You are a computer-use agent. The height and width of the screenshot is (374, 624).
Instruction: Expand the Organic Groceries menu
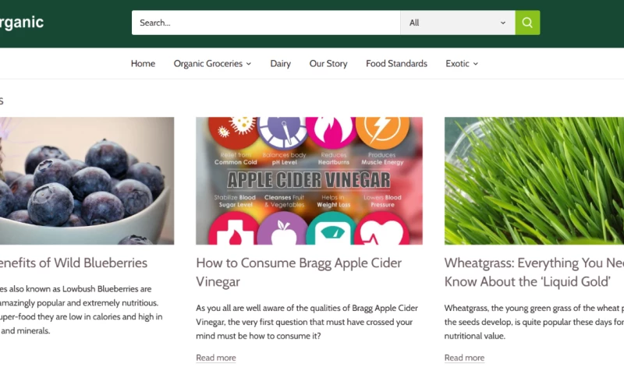tap(212, 64)
